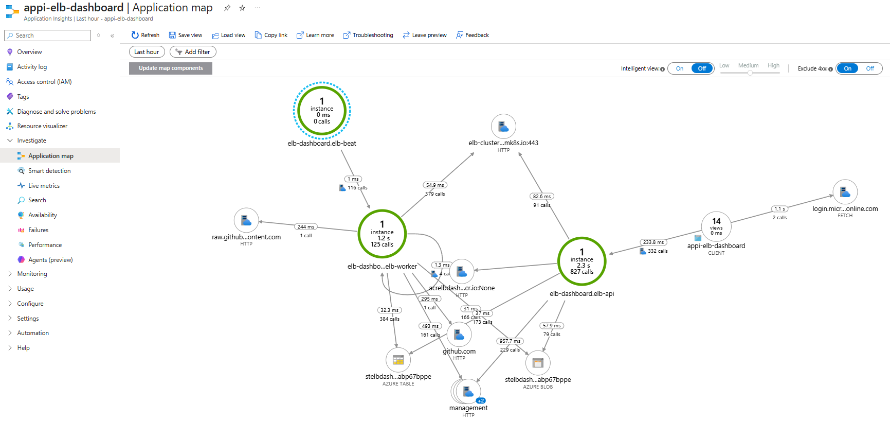Select the elb-cluster...mk8s.io:443 HTTP node
The width and height of the screenshot is (890, 421).
click(x=503, y=126)
